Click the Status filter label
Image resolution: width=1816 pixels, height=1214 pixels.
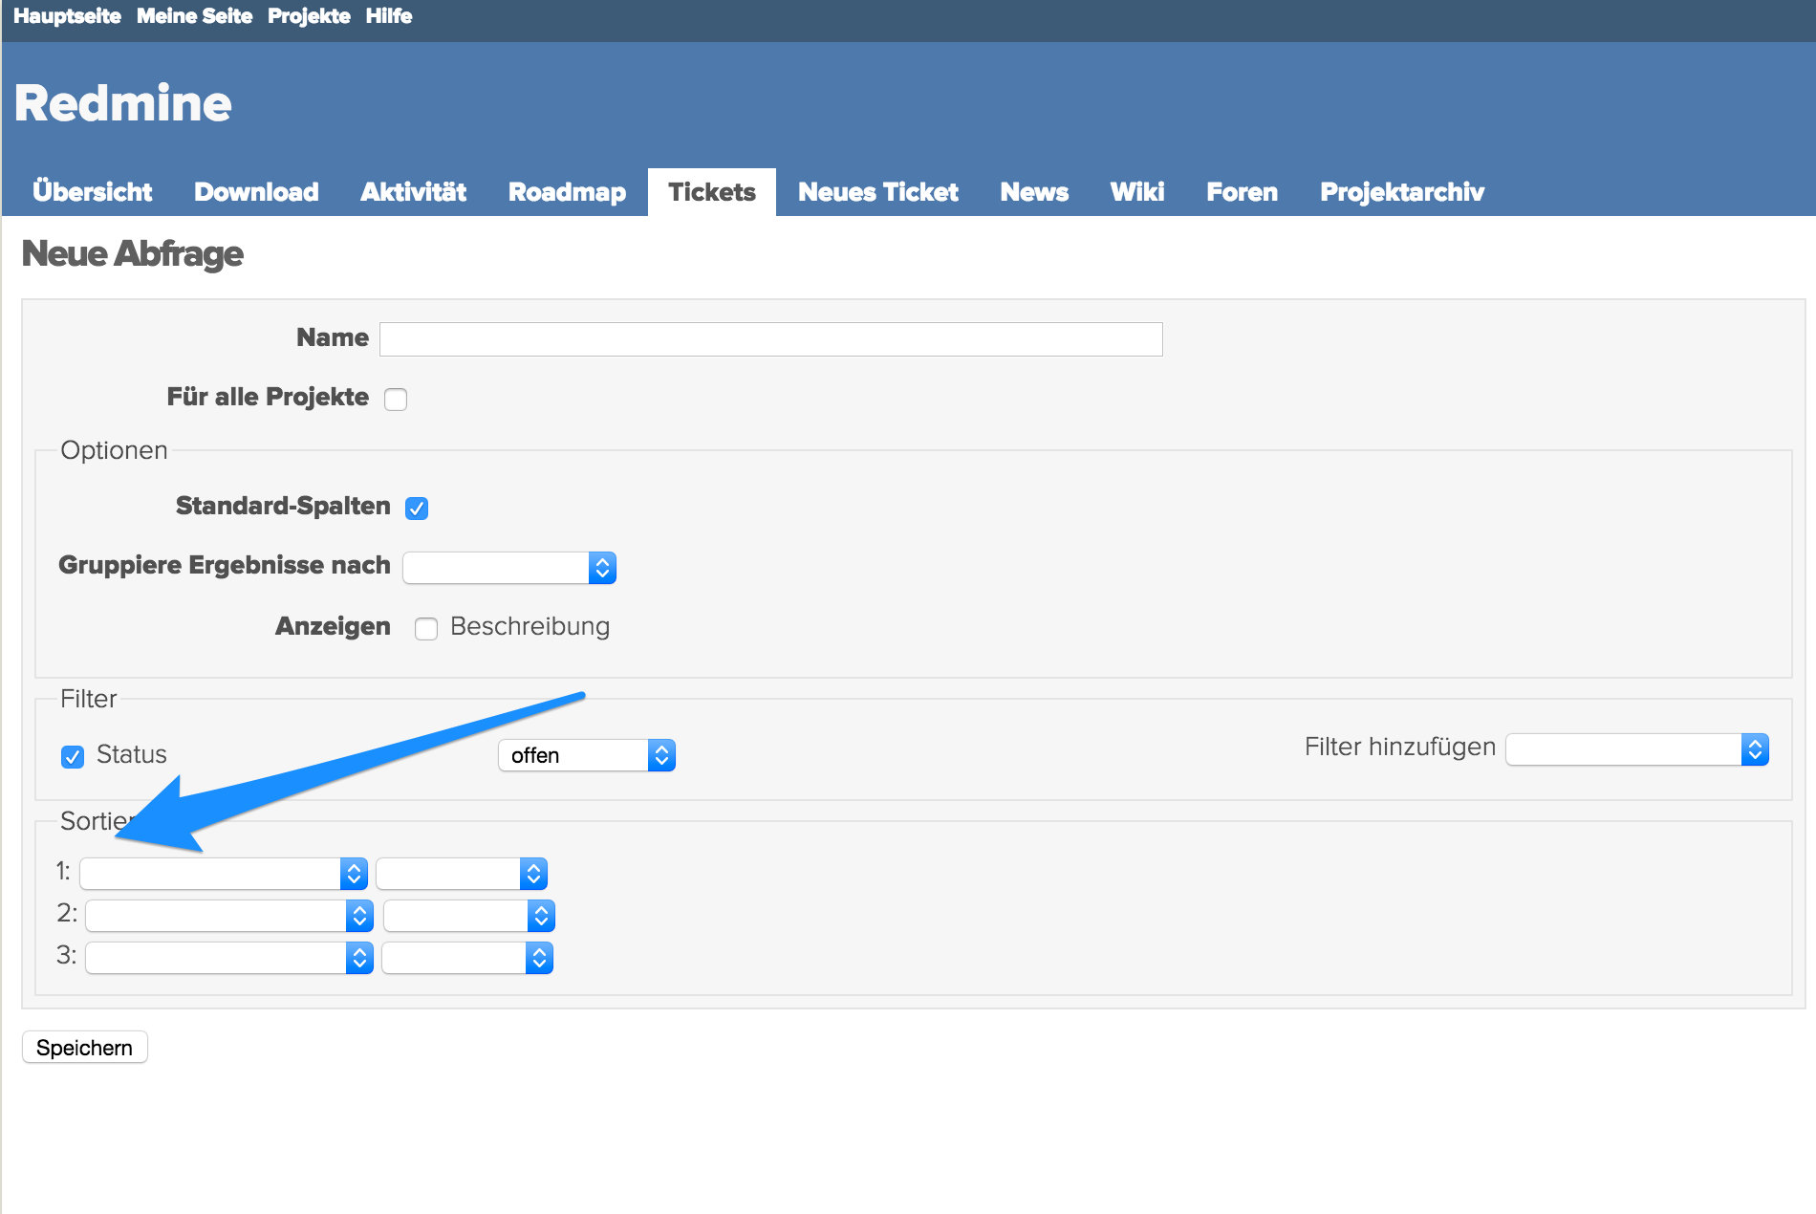tap(132, 755)
